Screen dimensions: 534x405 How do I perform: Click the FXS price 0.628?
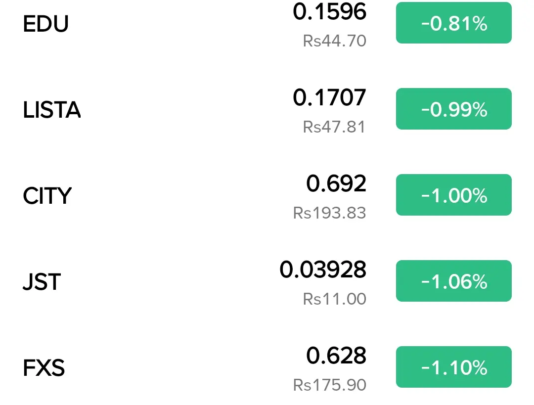[336, 356]
